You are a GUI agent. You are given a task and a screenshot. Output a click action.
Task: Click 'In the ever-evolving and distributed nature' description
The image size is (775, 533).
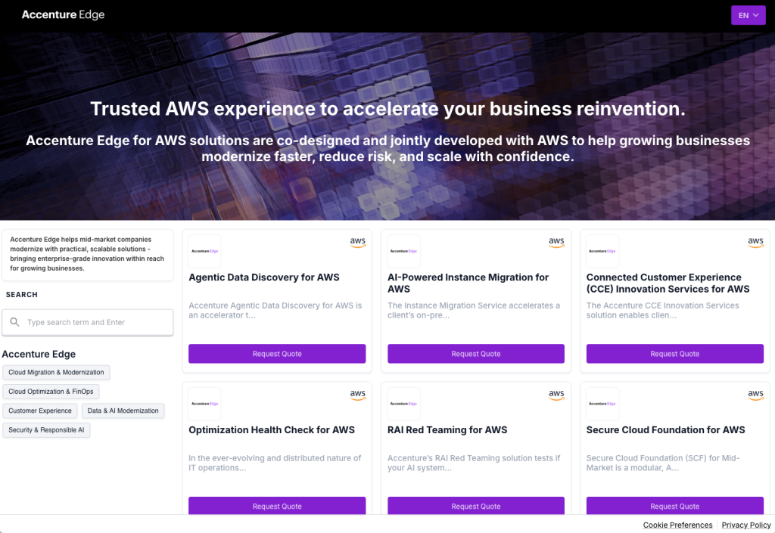(275, 463)
